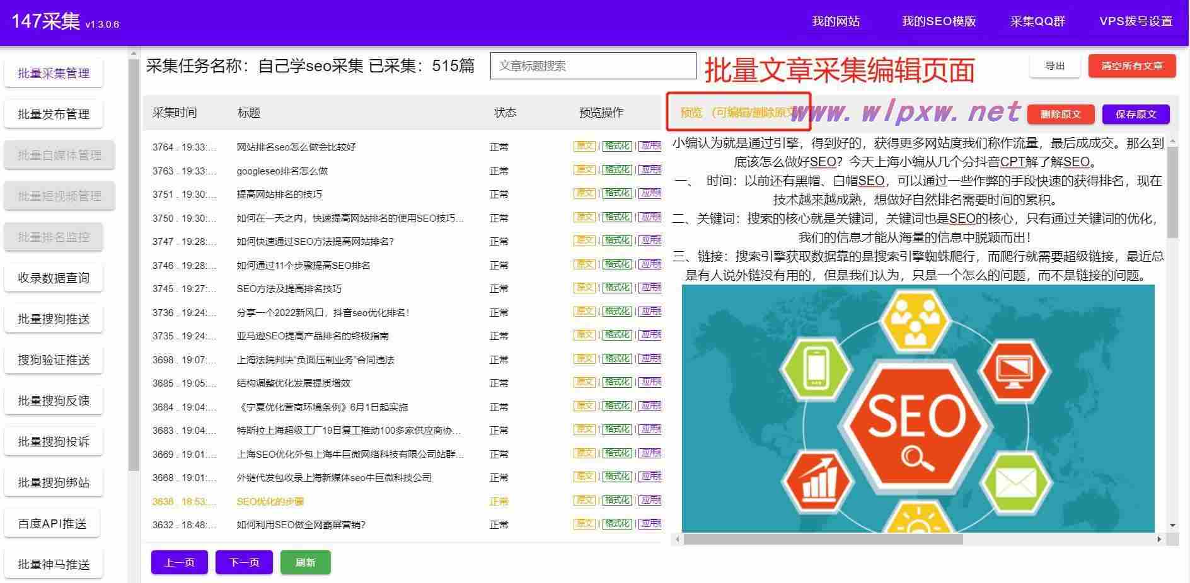Open 百度API推送

tap(52, 523)
